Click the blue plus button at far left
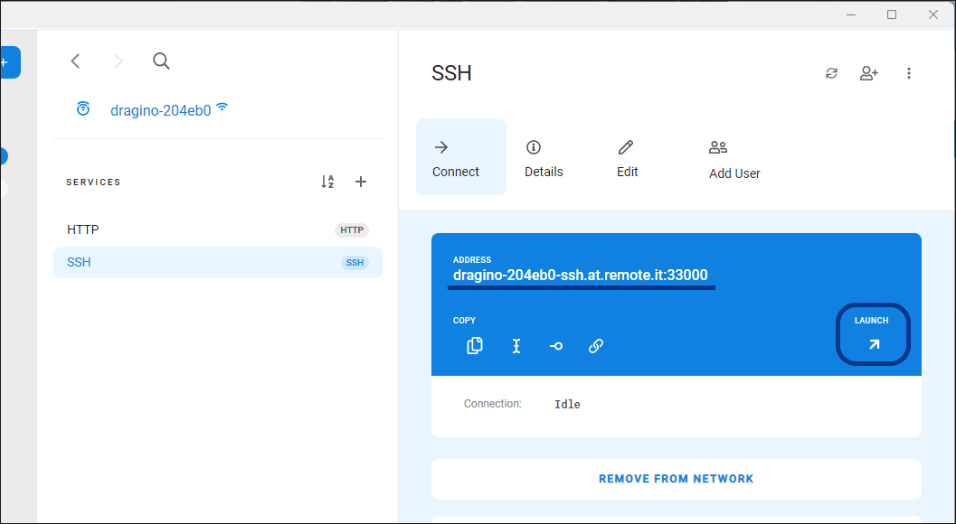956x524 pixels. 9,62
